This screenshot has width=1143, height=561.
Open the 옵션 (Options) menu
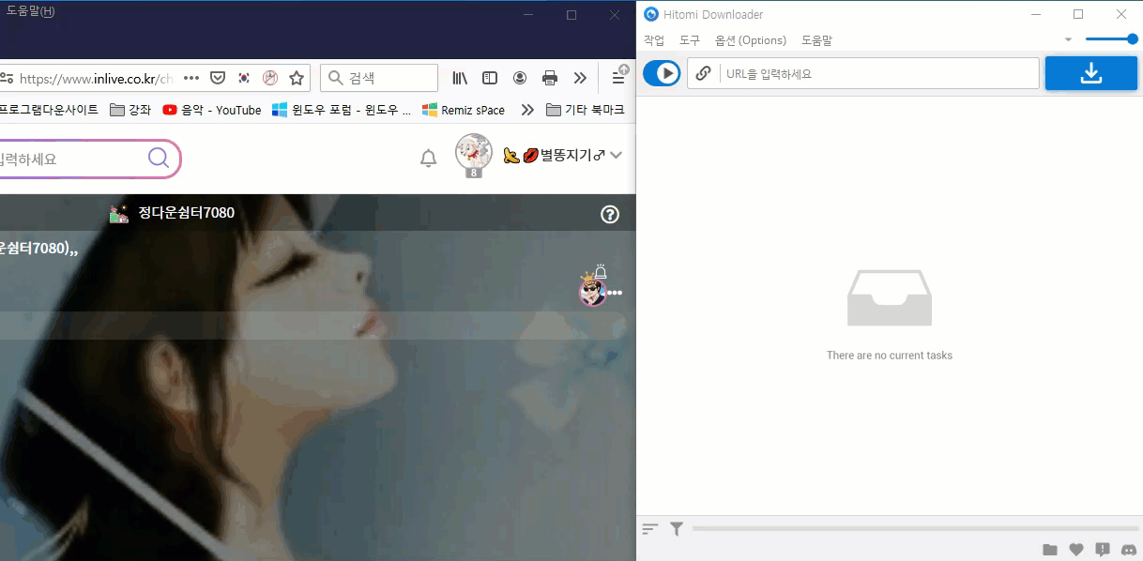click(750, 40)
